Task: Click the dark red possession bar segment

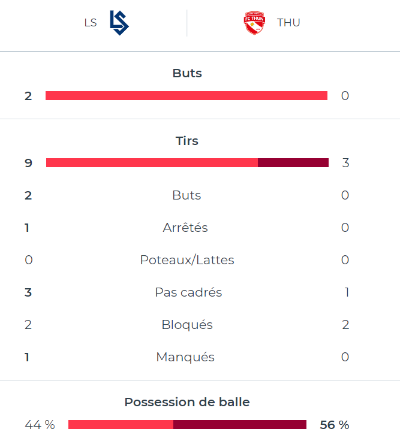Action: tap(240, 425)
